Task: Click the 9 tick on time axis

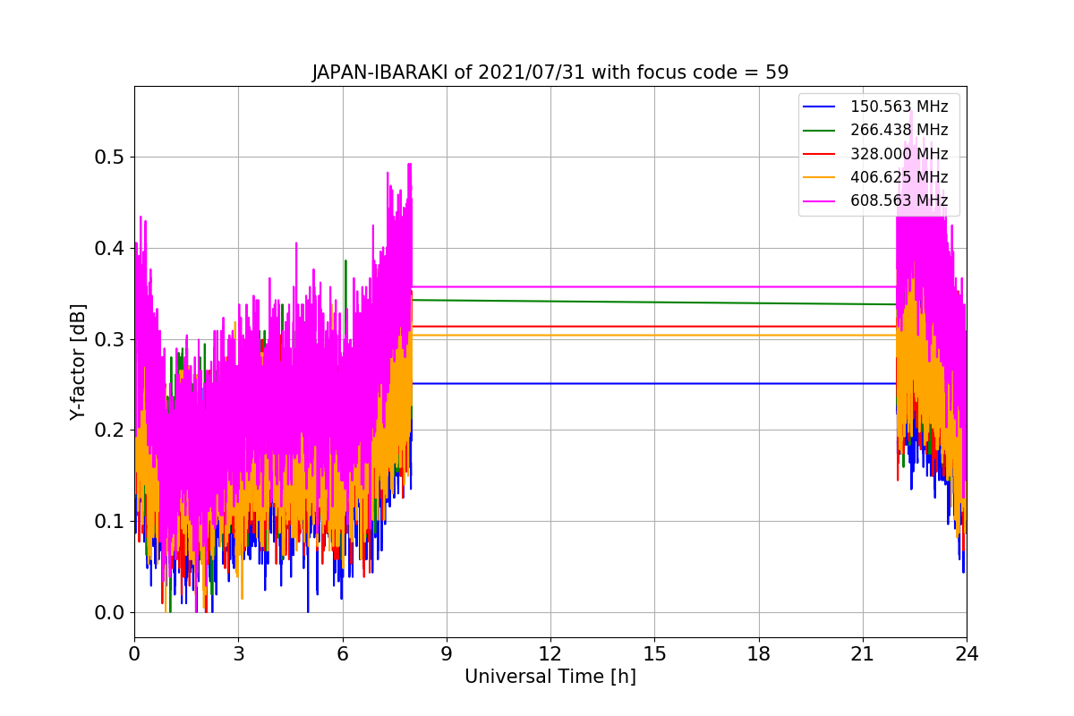Action: [x=447, y=653]
